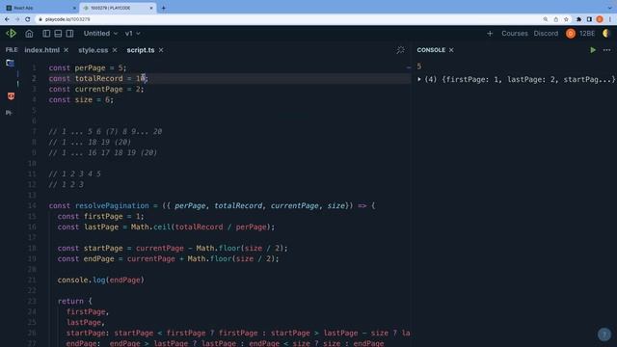Viewport: 617px width, 347px height.
Task: Go back with browser back arrow
Action: point(7,19)
